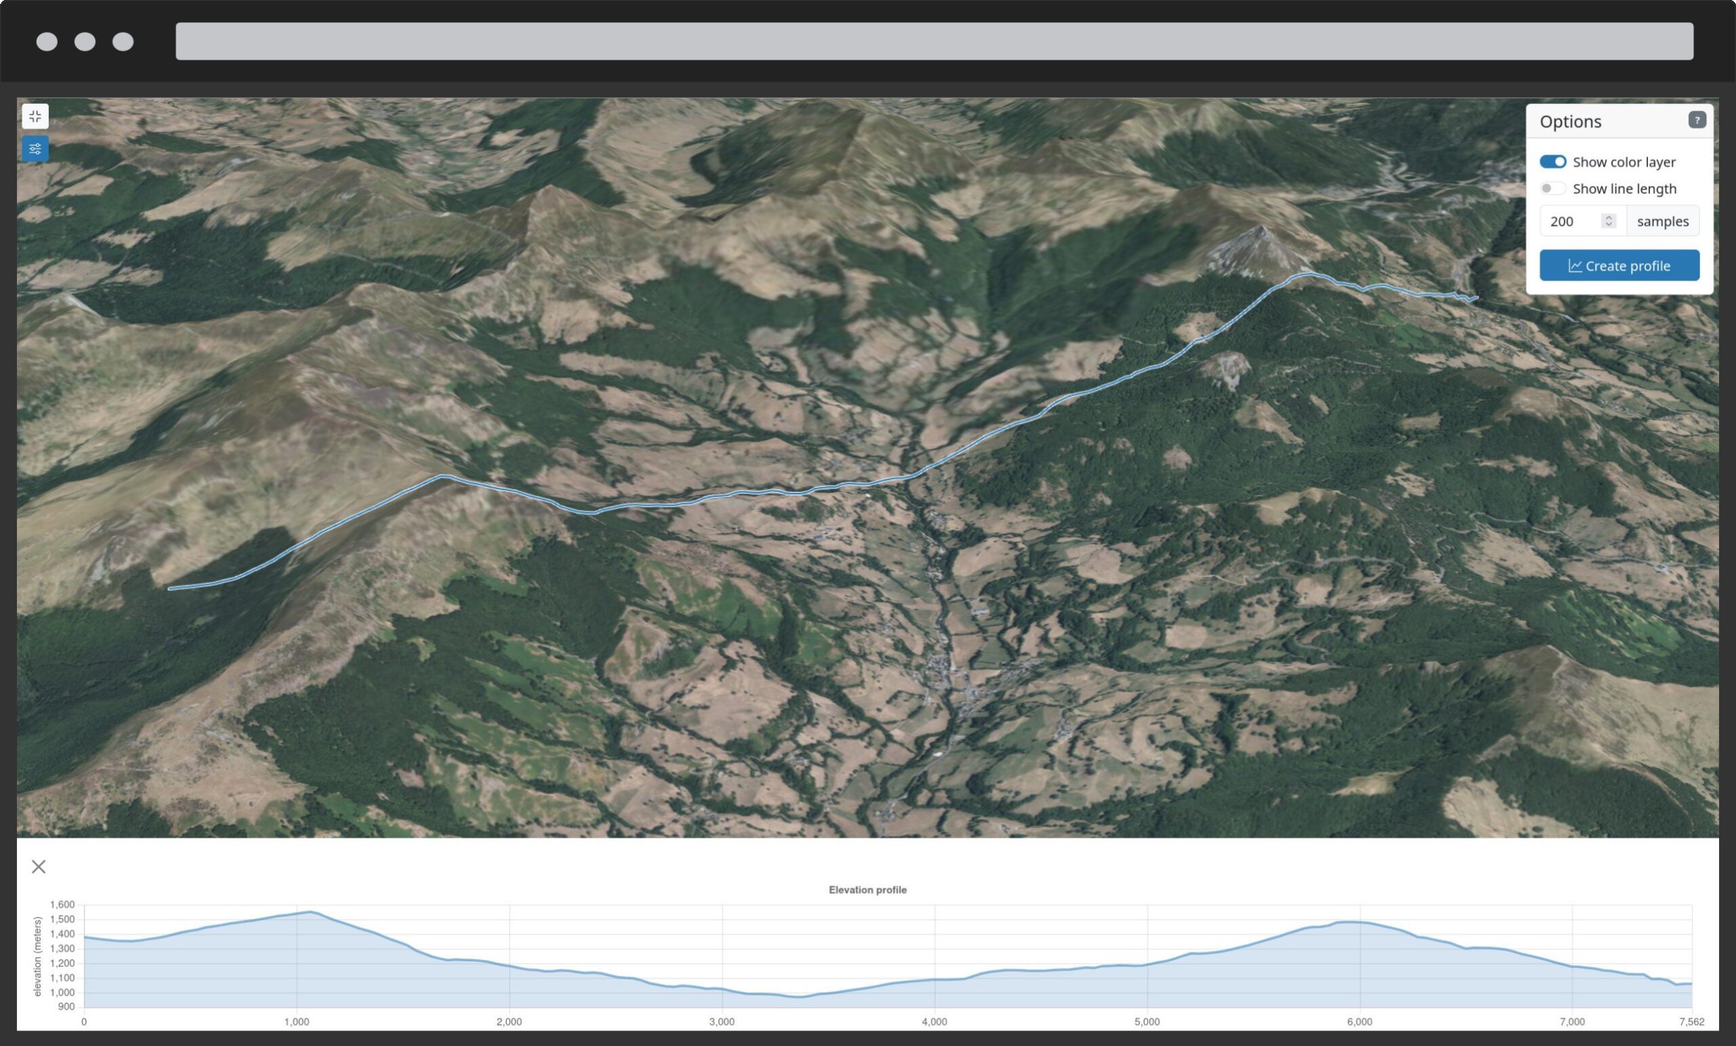Viewport: 1736px width, 1046px height.
Task: Click the samples unit label
Action: click(x=1663, y=221)
